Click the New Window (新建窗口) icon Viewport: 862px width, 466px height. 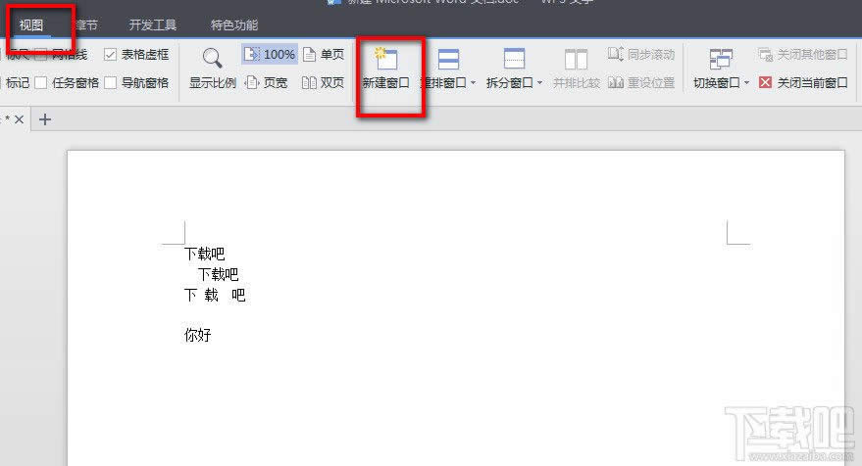click(385, 61)
